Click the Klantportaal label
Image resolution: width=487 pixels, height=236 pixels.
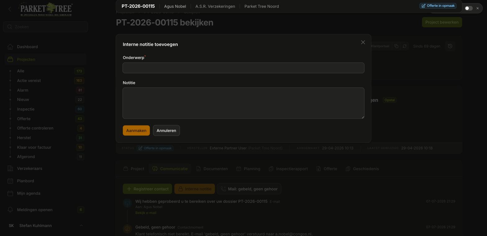coord(380,46)
